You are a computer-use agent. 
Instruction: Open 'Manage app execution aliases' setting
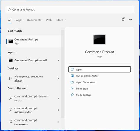point(34,78)
